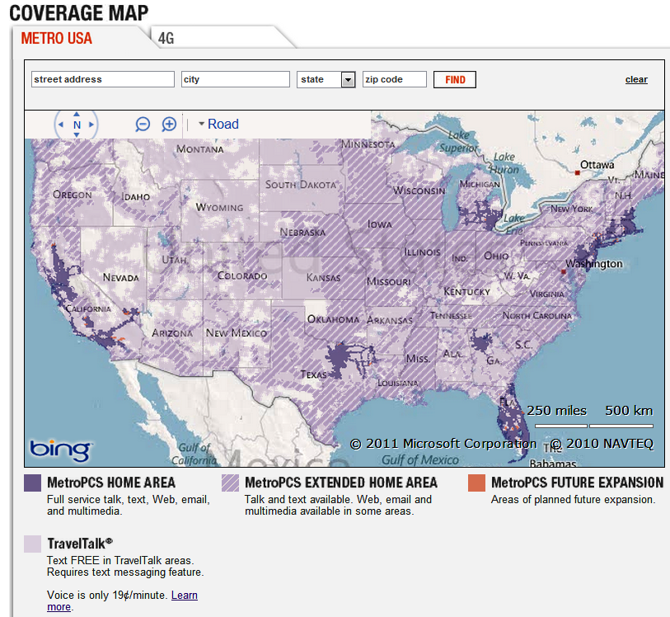Image resolution: width=670 pixels, height=617 pixels.
Task: Click the South Dakota label on the map
Action: tap(301, 185)
